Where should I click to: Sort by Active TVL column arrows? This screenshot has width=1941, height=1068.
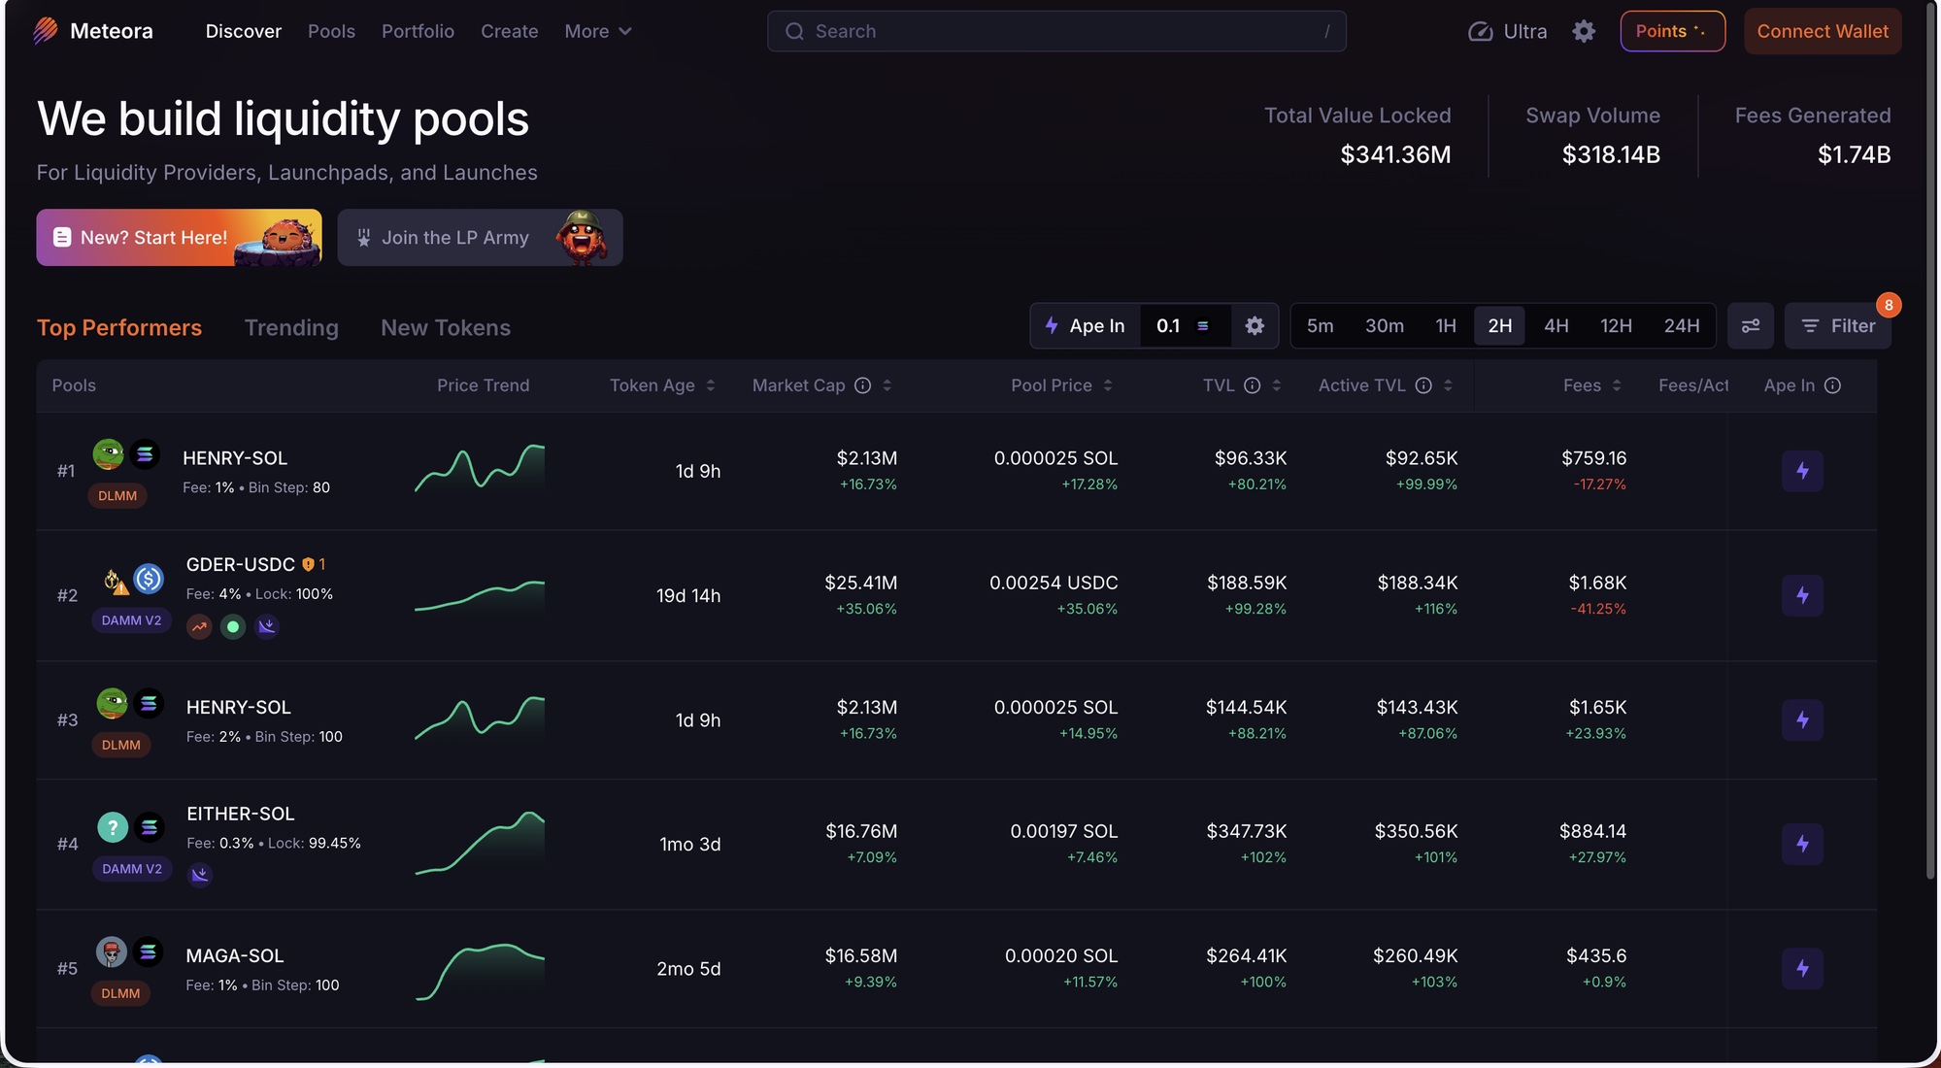click(x=1448, y=385)
